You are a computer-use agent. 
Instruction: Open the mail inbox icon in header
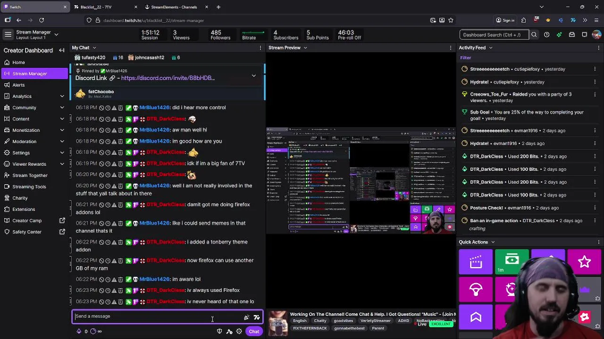click(571, 35)
